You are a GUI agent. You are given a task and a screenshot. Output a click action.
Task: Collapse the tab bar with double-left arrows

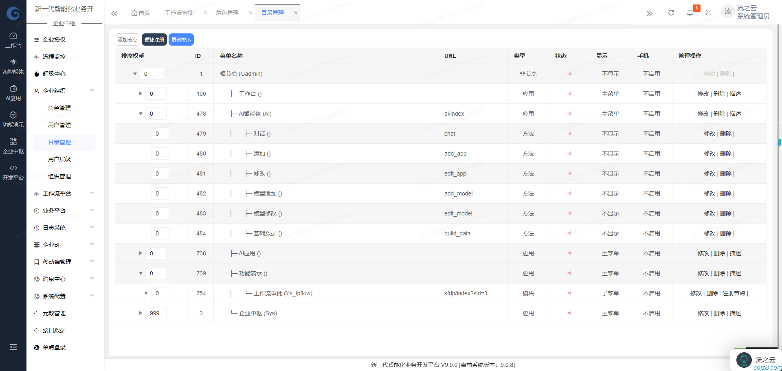point(114,13)
